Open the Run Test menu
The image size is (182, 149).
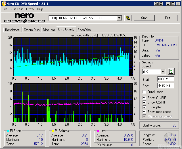16,9
